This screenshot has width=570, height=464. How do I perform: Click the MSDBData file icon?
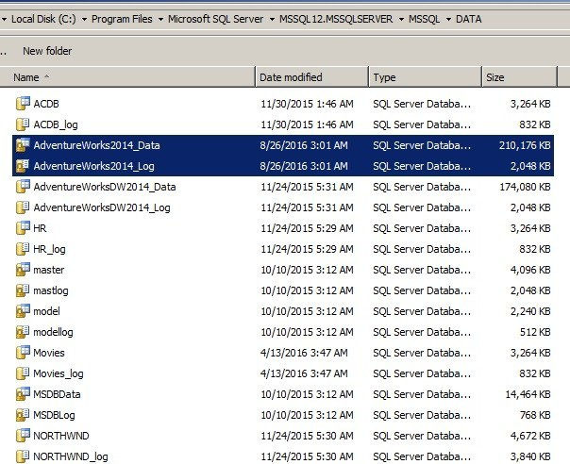tap(23, 393)
